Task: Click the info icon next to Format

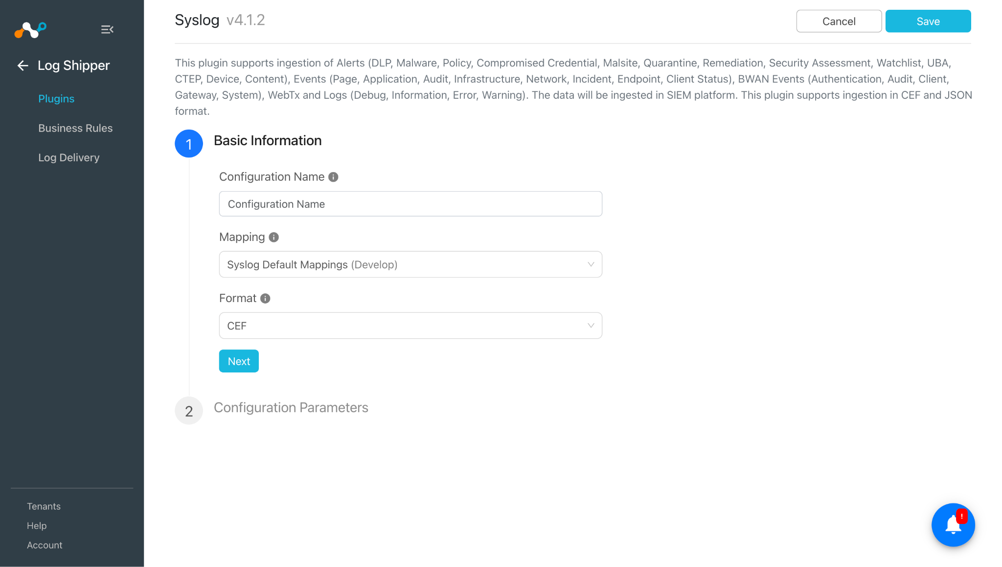Action: 265,298
